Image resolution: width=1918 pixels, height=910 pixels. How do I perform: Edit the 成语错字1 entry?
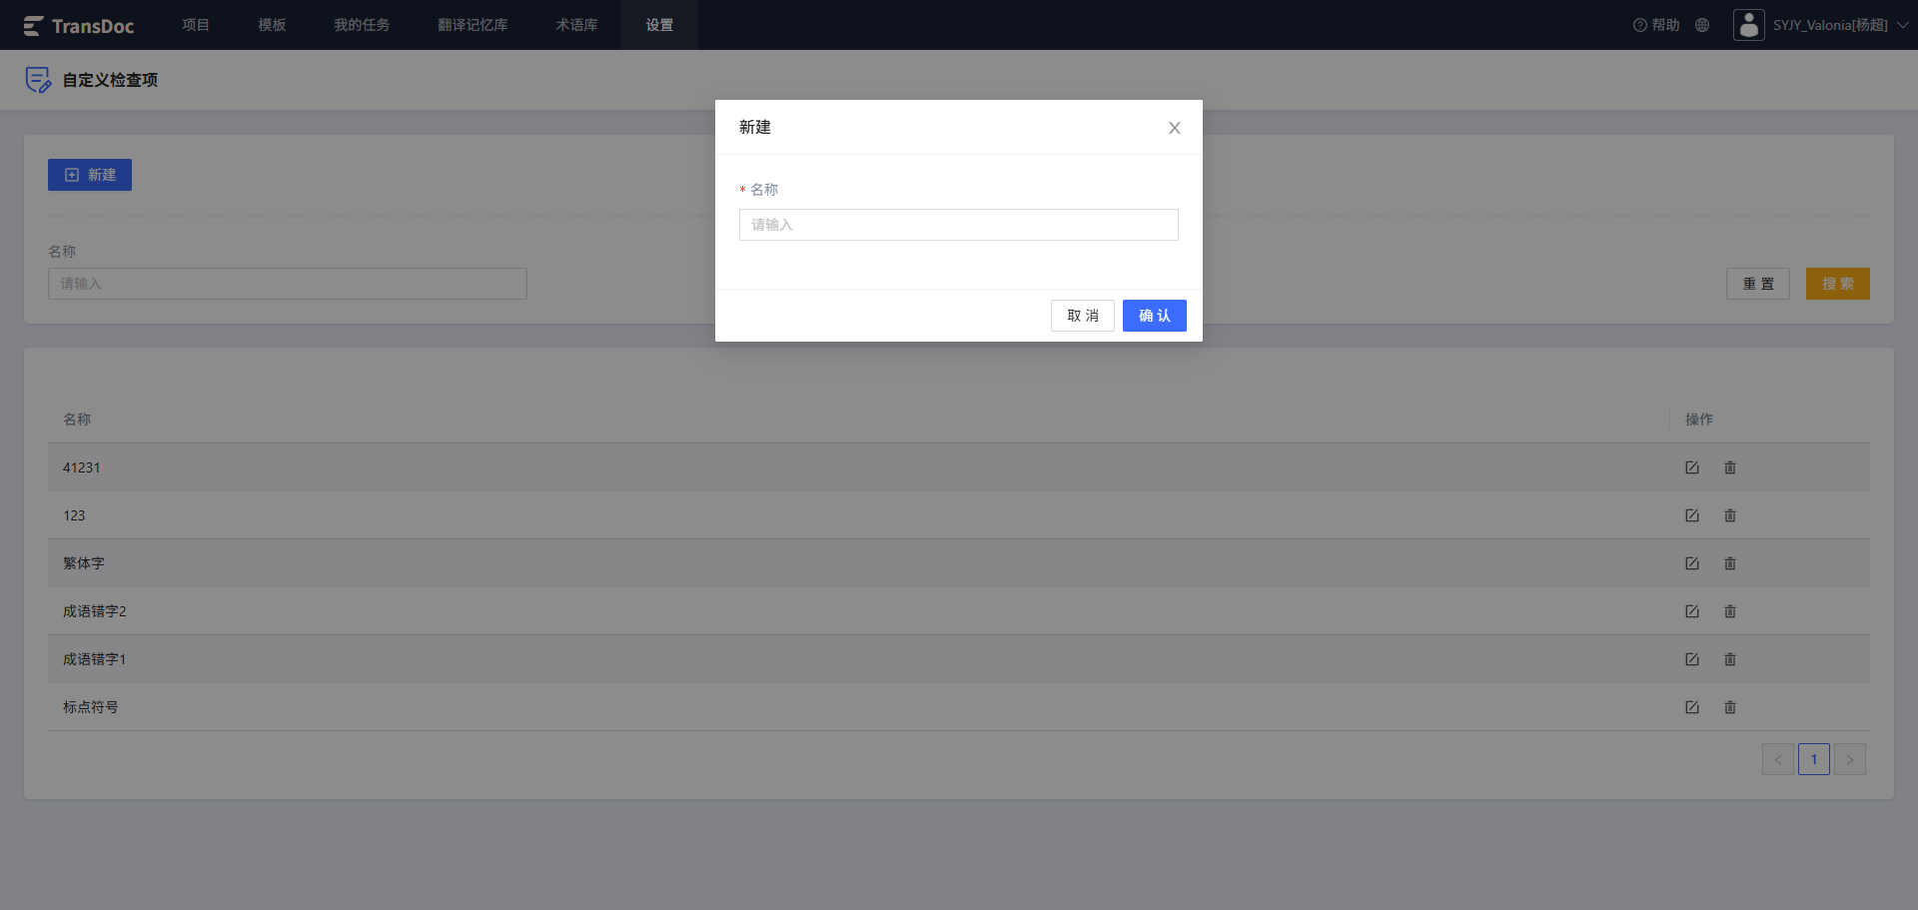(1692, 659)
